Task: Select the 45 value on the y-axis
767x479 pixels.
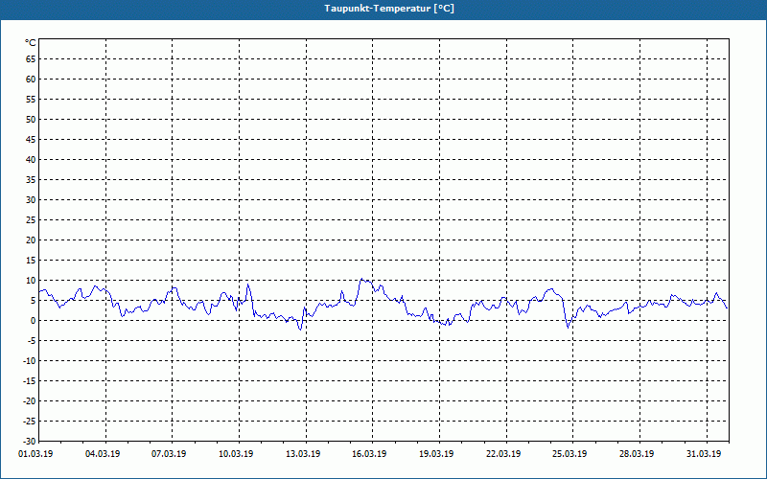Action: click(x=31, y=139)
